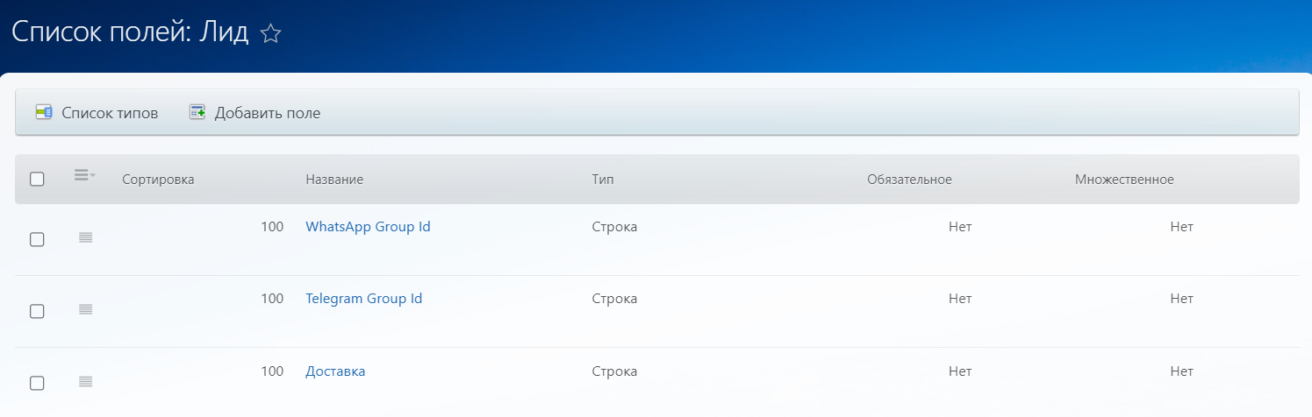The image size is (1312, 417).
Task: Open the actions menu for Доставка row
Action: (x=85, y=382)
